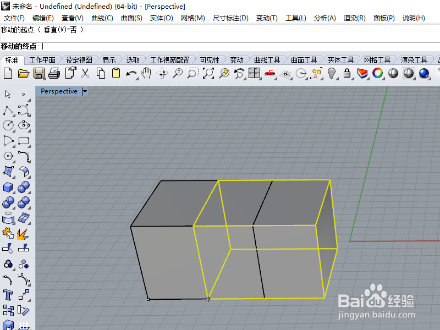
Task: Select the box creation tool
Action: click(8, 187)
